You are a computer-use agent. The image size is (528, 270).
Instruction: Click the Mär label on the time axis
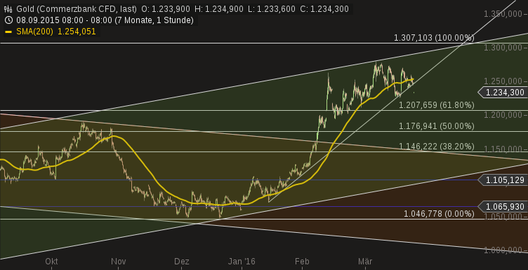[x=365, y=262]
